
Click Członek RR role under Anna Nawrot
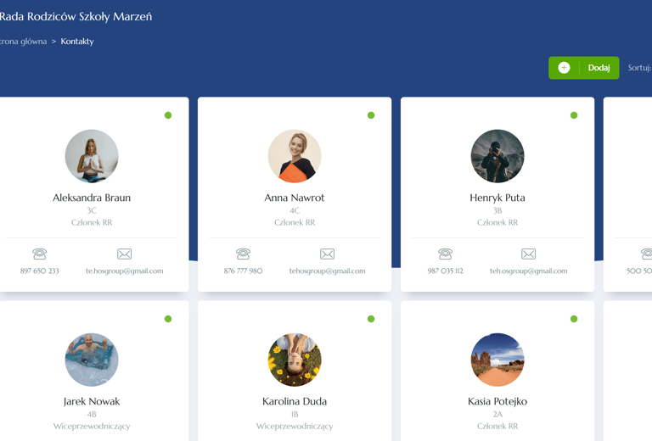[295, 222]
